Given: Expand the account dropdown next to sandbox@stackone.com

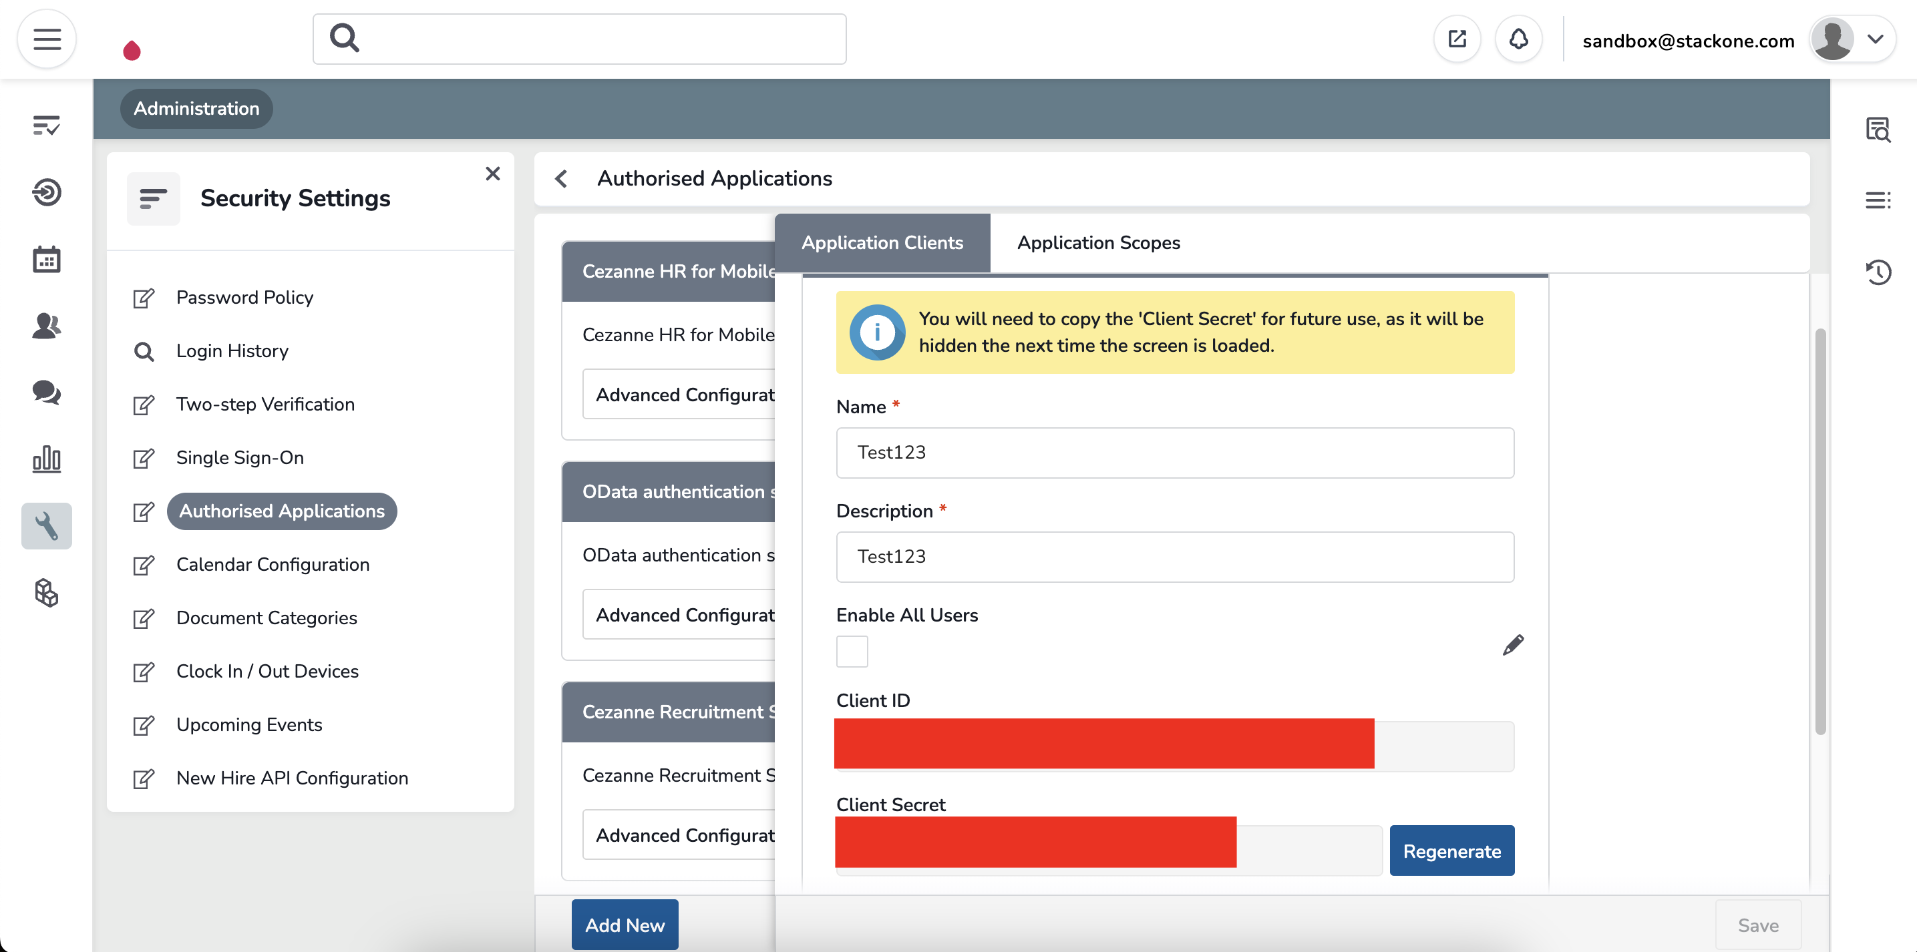Looking at the screenshot, I should [x=1878, y=39].
